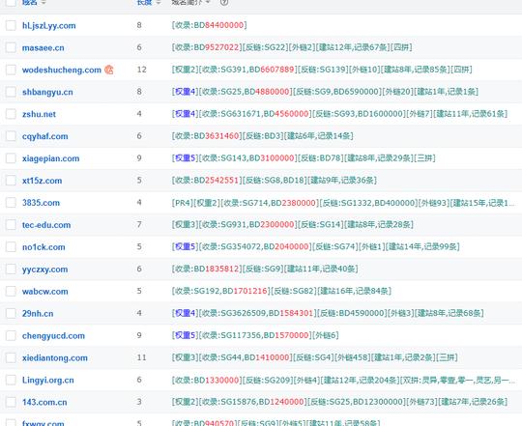Click the Lingyi.org.cn domain link

[x=48, y=380]
